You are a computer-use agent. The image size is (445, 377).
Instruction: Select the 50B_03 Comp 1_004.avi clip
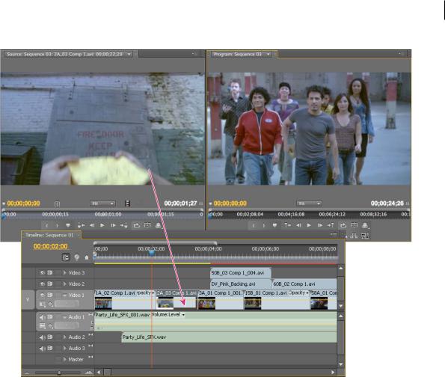[x=241, y=273]
